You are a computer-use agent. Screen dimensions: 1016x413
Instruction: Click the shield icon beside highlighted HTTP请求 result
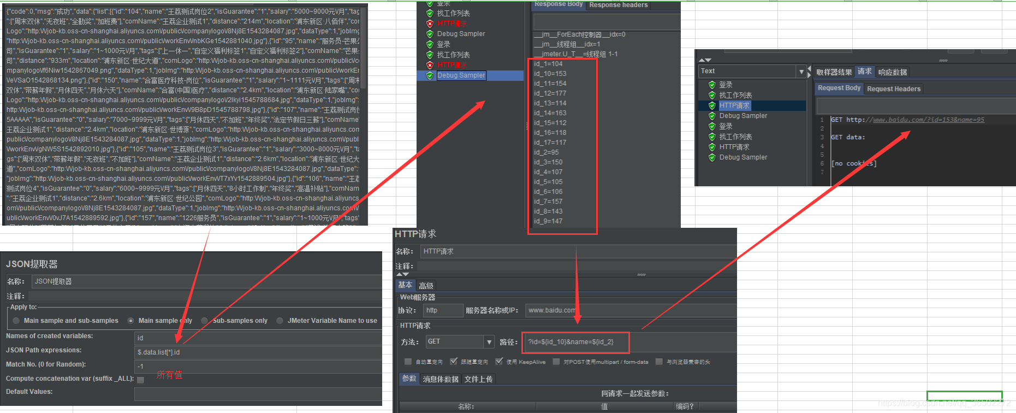coord(712,105)
